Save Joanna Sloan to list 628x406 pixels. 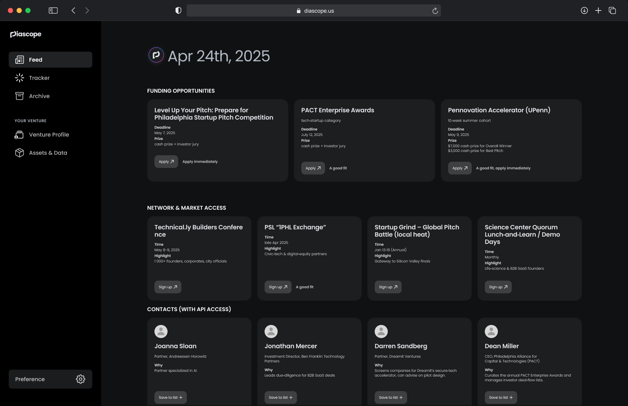coord(170,398)
